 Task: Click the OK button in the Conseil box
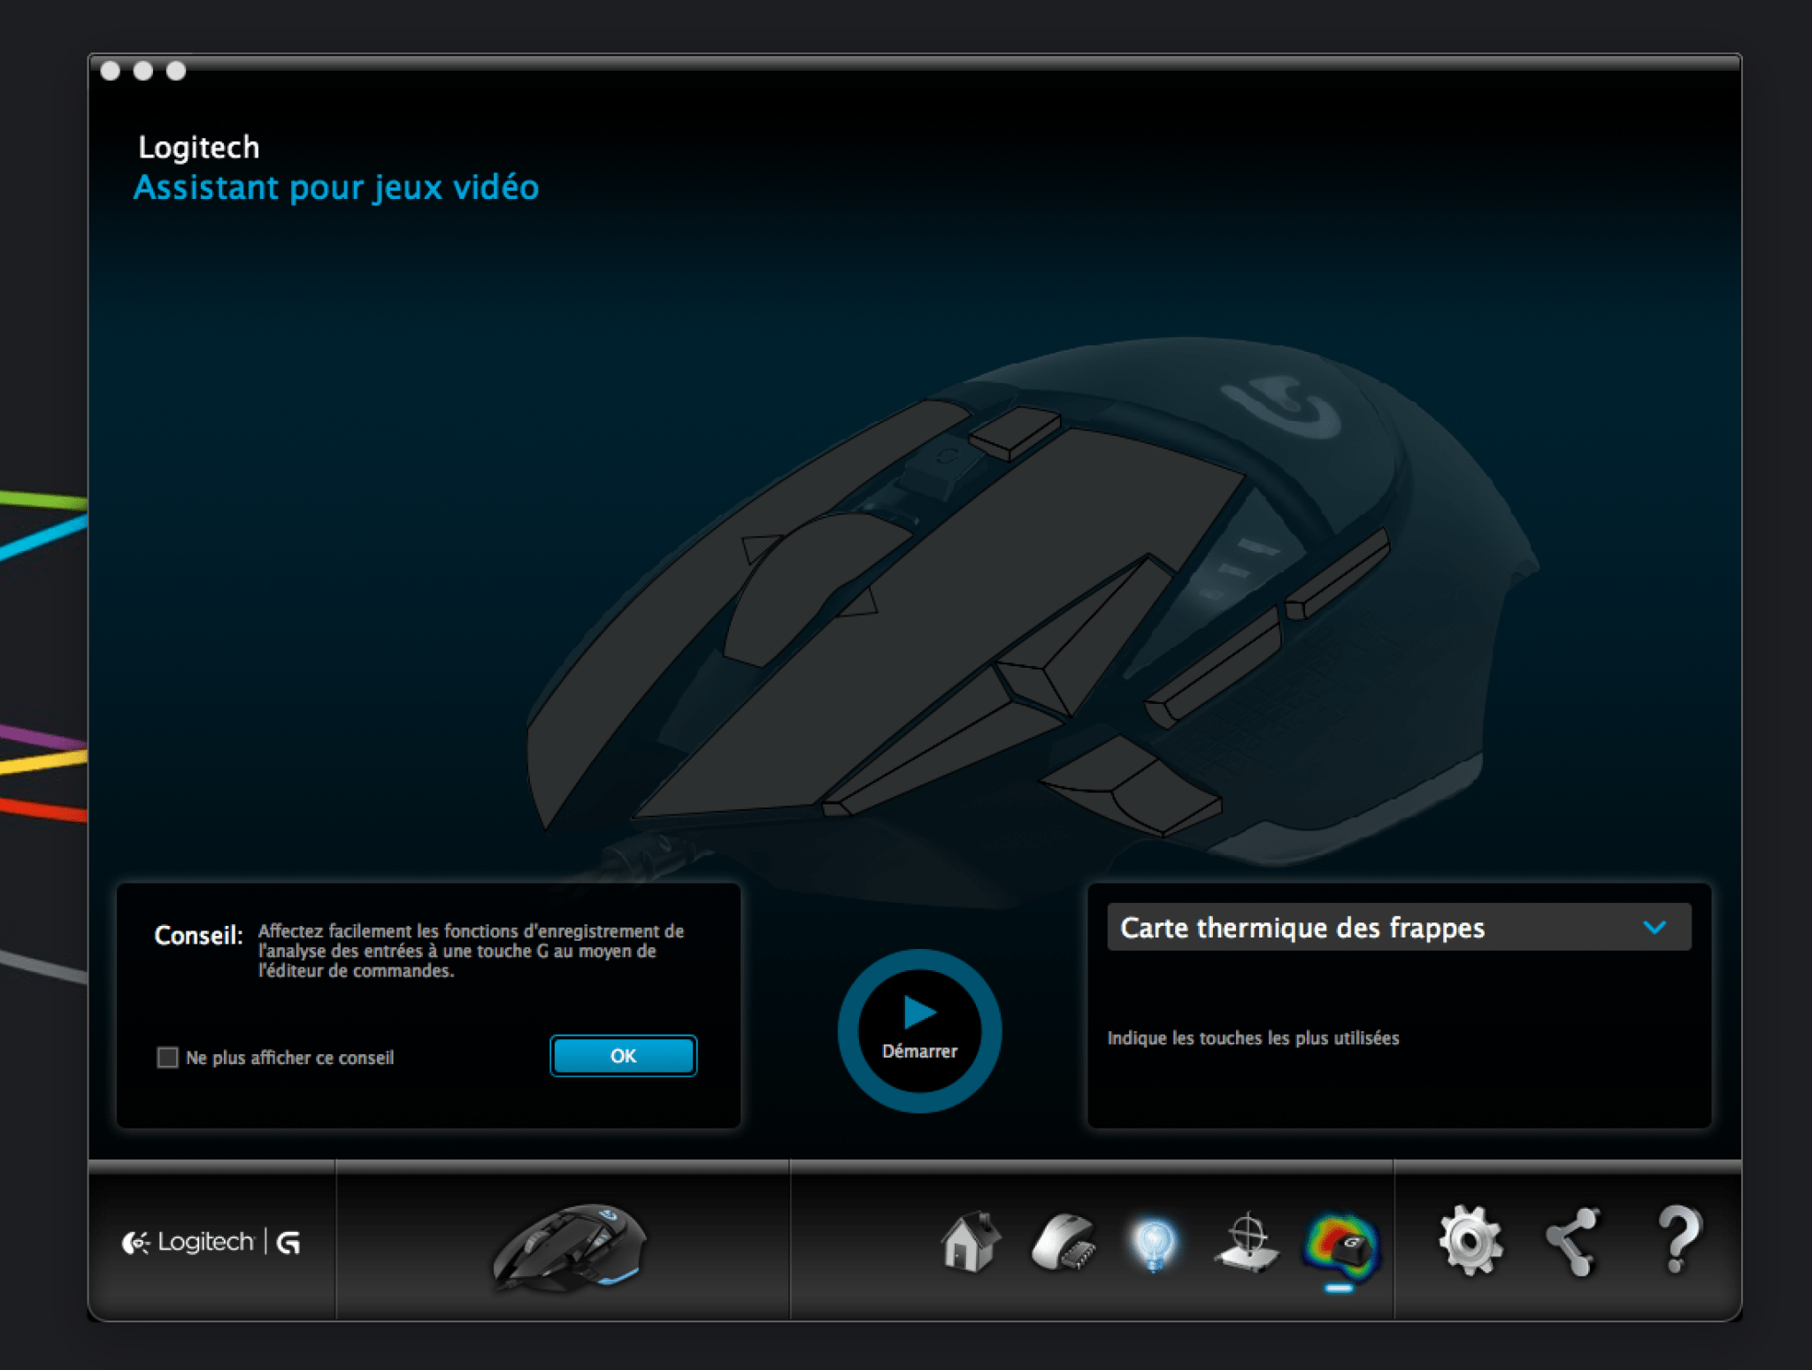(x=623, y=1055)
